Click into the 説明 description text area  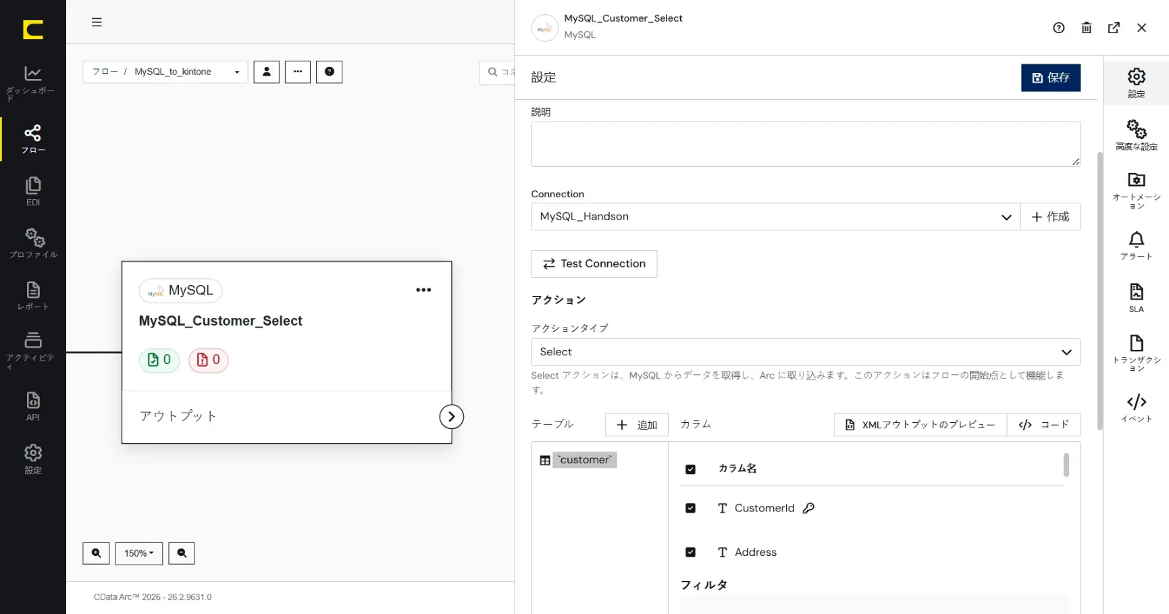[806, 144]
